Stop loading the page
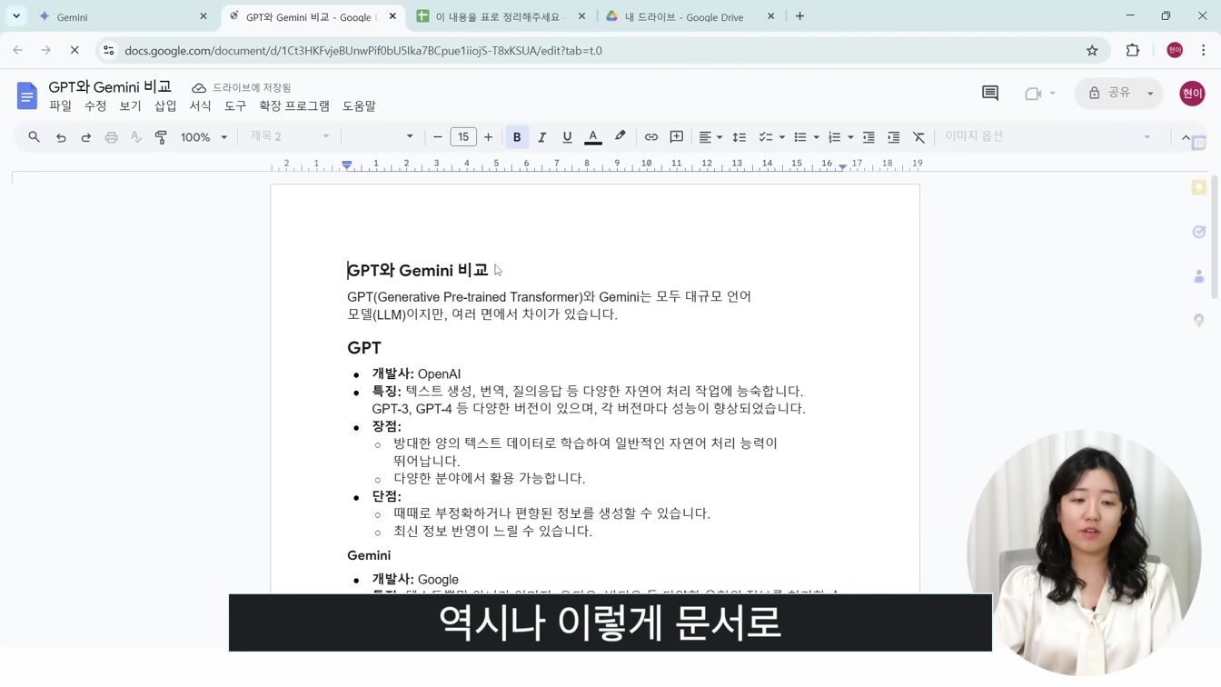Screen dimensions: 1221x687 74,51
